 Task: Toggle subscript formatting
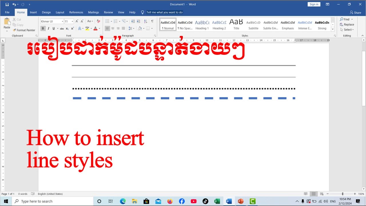(x=67, y=28)
